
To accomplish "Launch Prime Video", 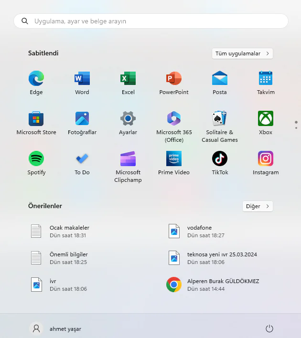I will (174, 163).
